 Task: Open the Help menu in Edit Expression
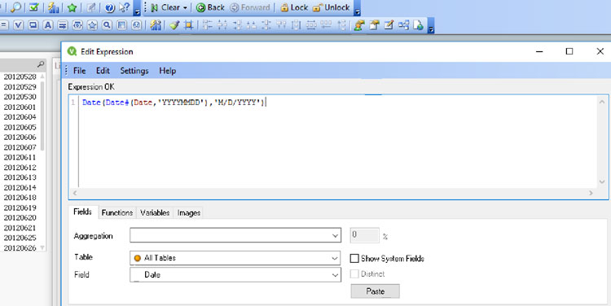[x=168, y=71]
